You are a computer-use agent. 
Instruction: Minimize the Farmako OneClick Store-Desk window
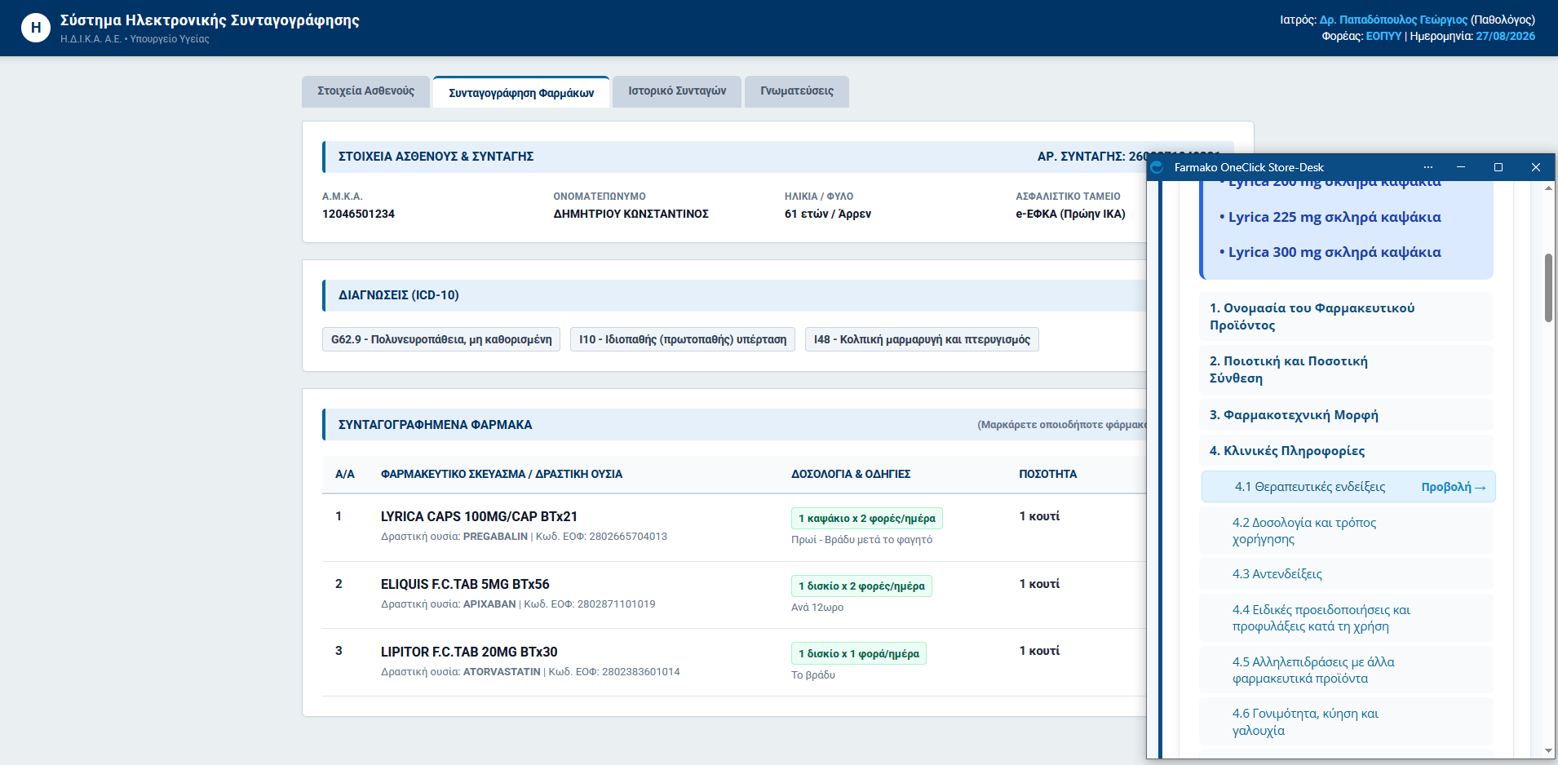pyautogui.click(x=1461, y=167)
